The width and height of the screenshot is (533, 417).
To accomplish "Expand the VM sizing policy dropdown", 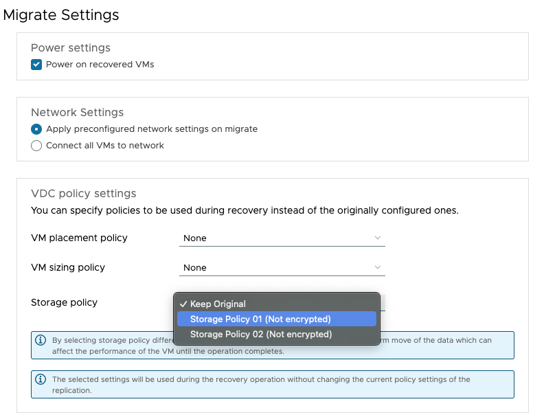I will point(282,267).
